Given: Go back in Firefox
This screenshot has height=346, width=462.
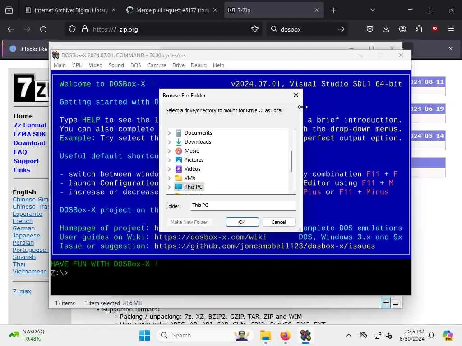Looking at the screenshot, I should (x=11, y=29).
